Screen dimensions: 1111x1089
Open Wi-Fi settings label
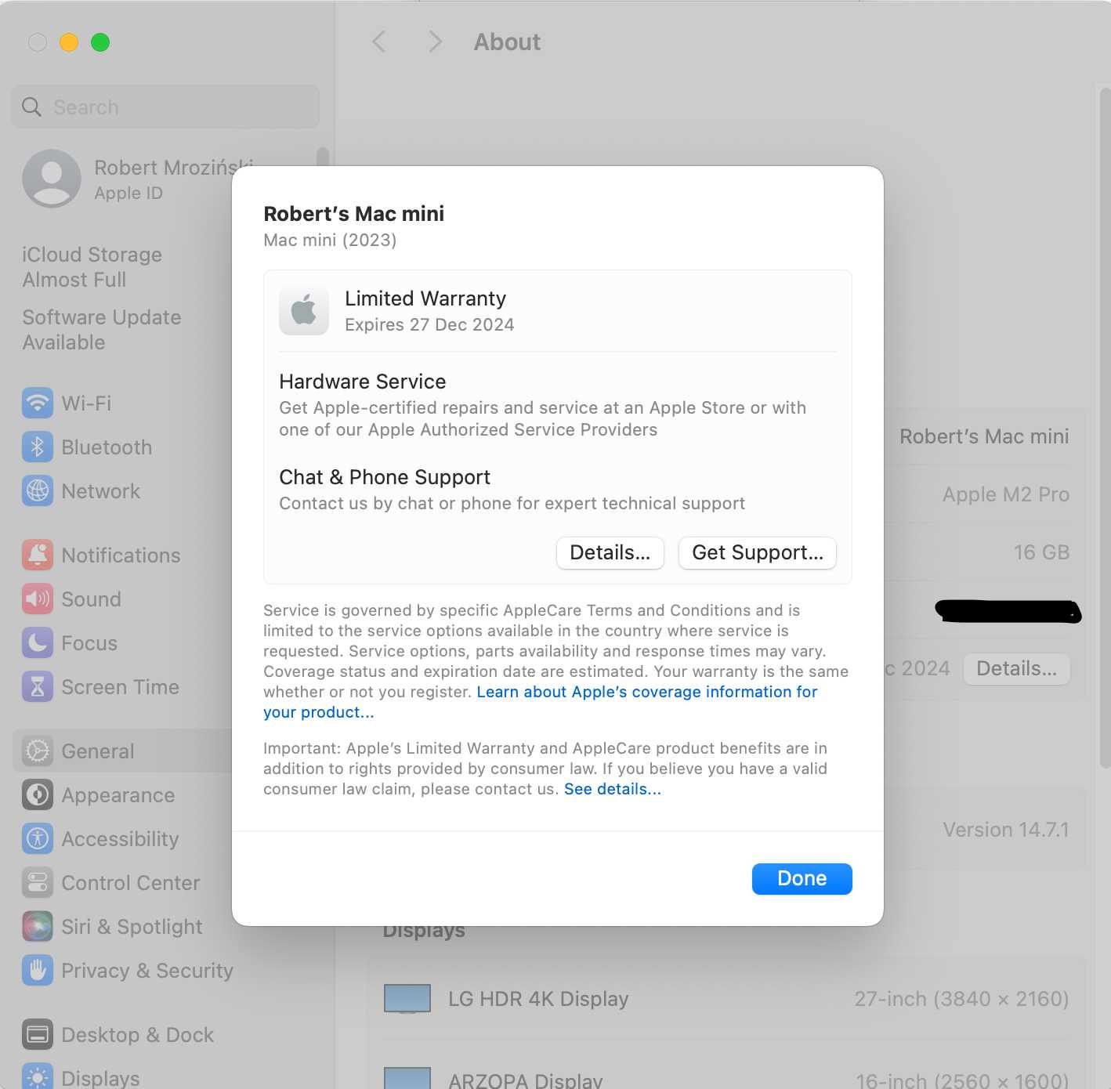(86, 403)
